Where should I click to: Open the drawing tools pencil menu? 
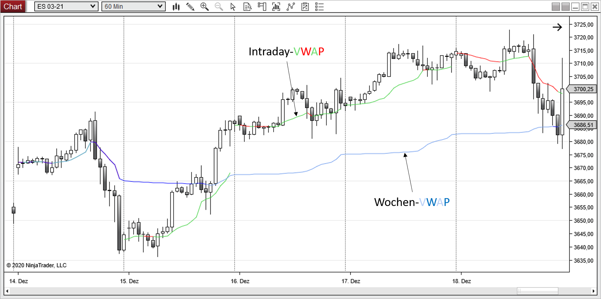coord(190,7)
